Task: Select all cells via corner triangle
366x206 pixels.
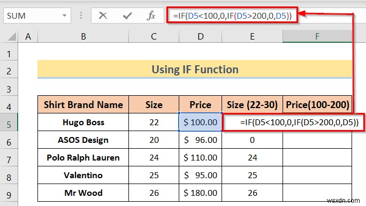Action: (x=11, y=36)
